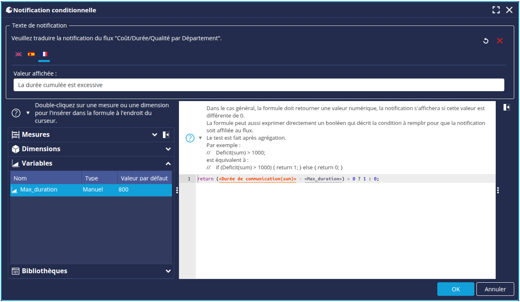Click the Valeur affichée text field
Image resolution: width=520 pixels, height=302 pixels.
[x=258, y=85]
